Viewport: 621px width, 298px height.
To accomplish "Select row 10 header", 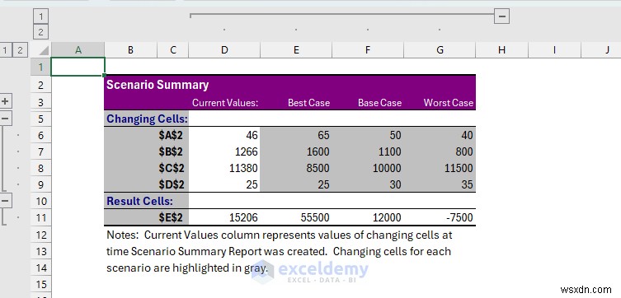I will pos(41,201).
